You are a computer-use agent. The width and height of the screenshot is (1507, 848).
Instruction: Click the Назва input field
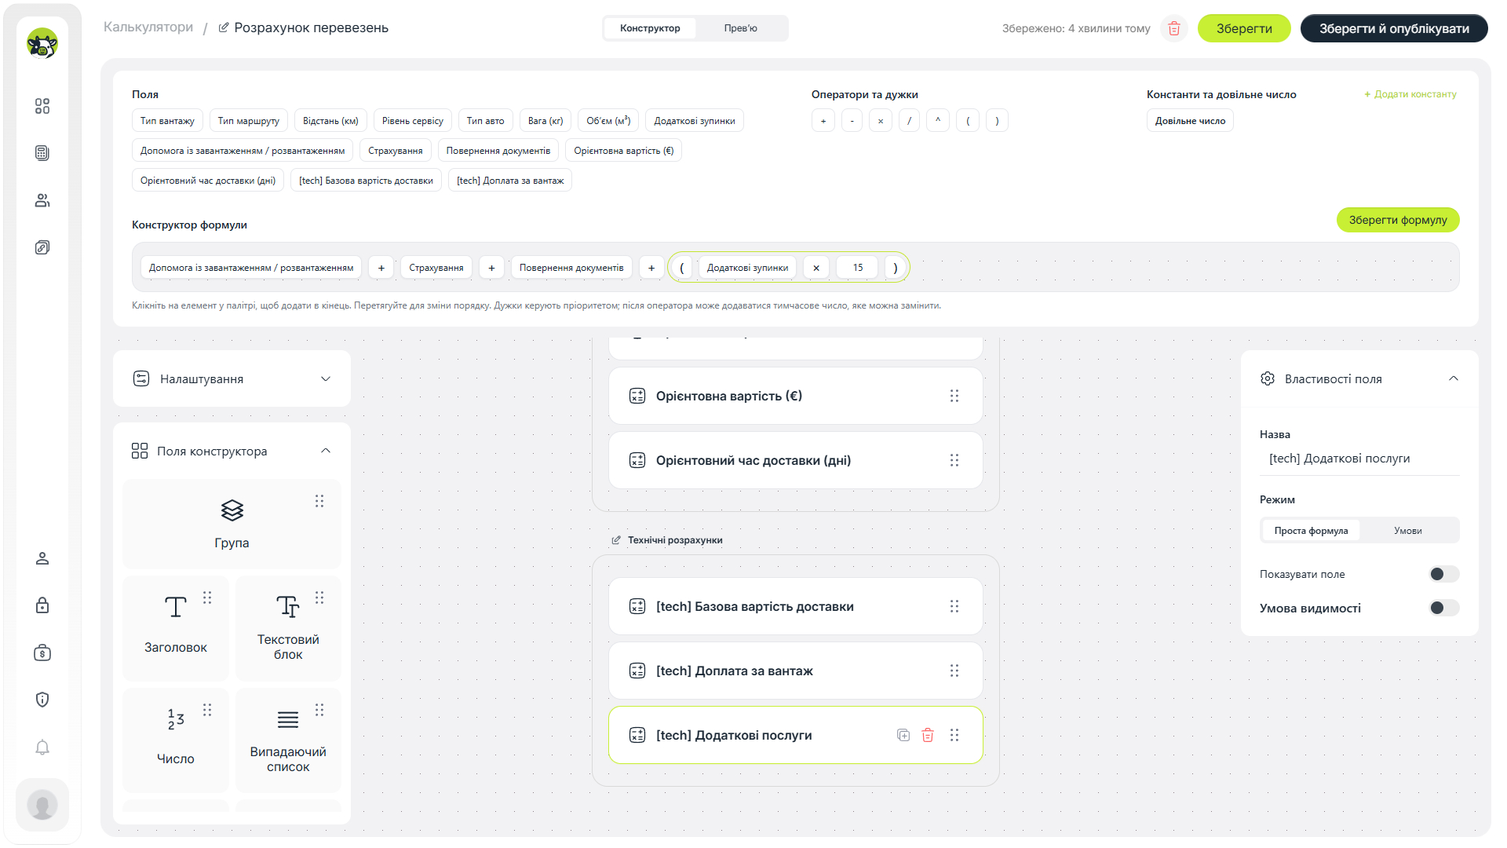point(1359,459)
